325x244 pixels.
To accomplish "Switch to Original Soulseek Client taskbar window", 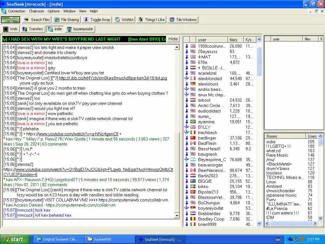I will tap(58, 239).
